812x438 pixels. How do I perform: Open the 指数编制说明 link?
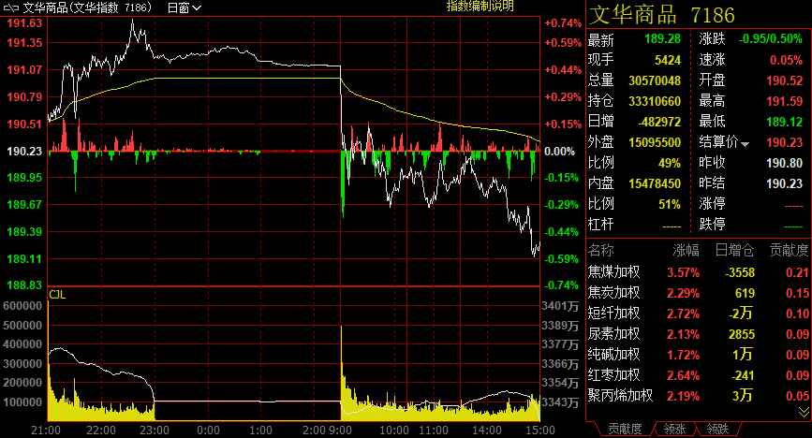click(x=480, y=7)
